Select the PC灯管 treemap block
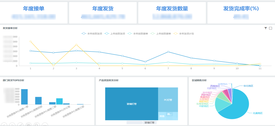 (x=168, y=100)
